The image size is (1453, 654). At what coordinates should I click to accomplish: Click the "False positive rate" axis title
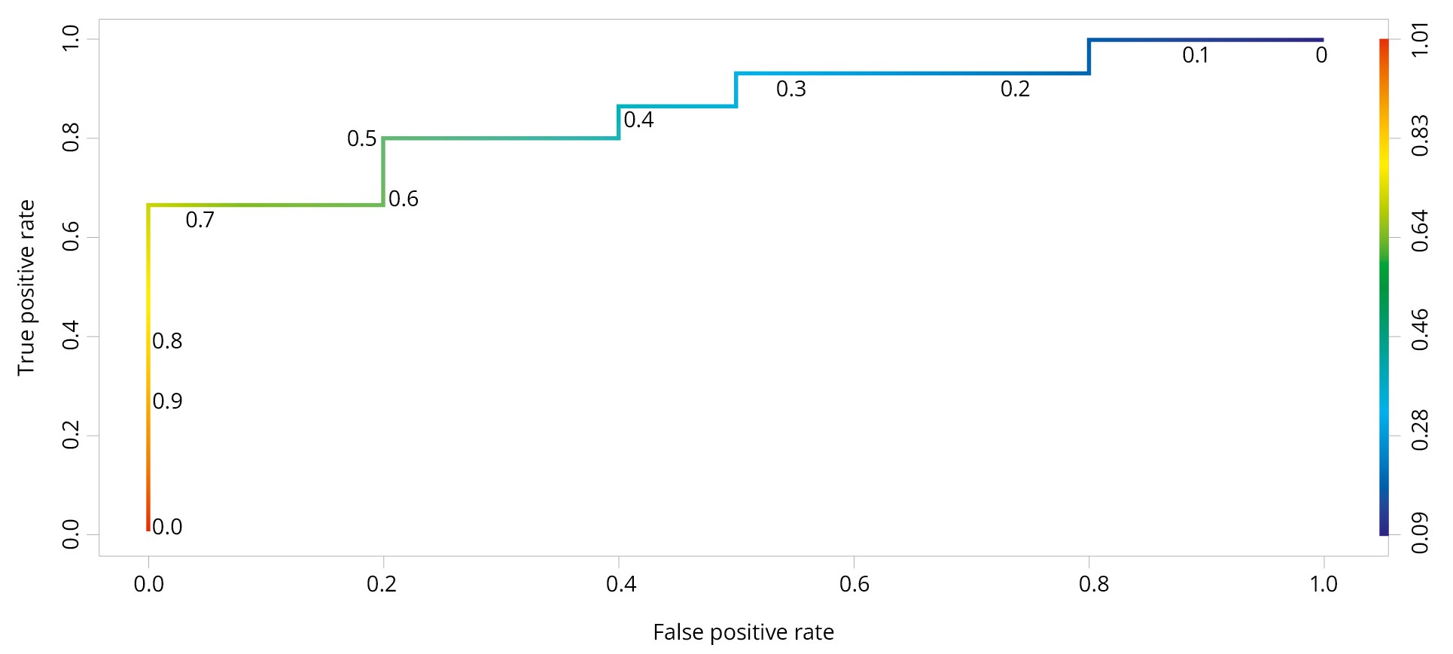click(x=743, y=632)
